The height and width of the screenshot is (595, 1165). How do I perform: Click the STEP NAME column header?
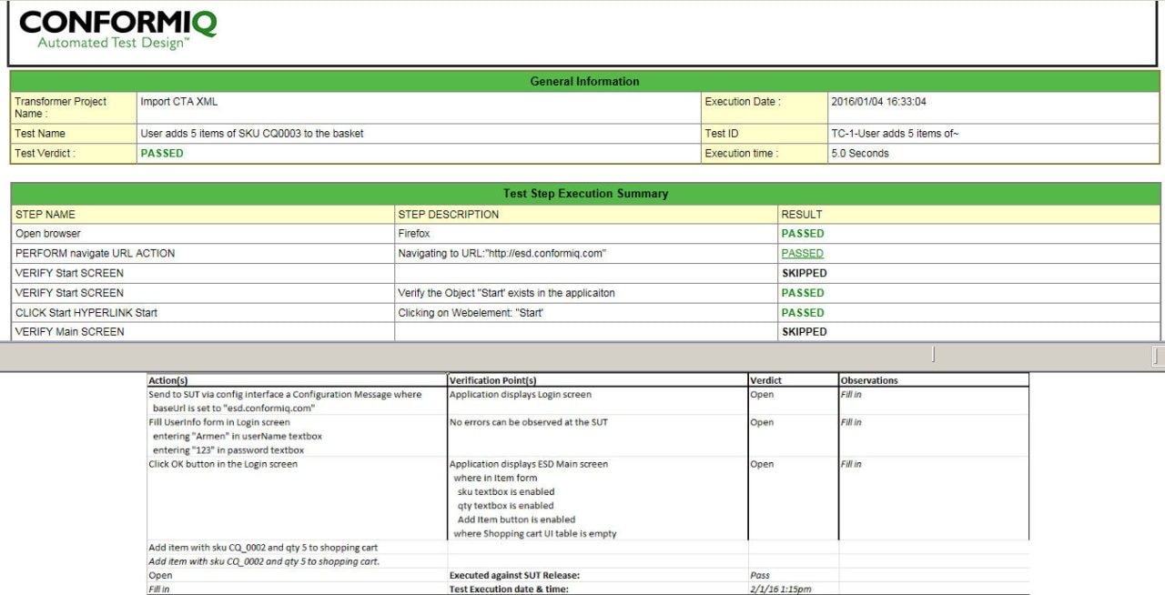coord(43,214)
